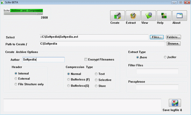
Task: Click the 'Compression Type' group label
Action: 79,67
